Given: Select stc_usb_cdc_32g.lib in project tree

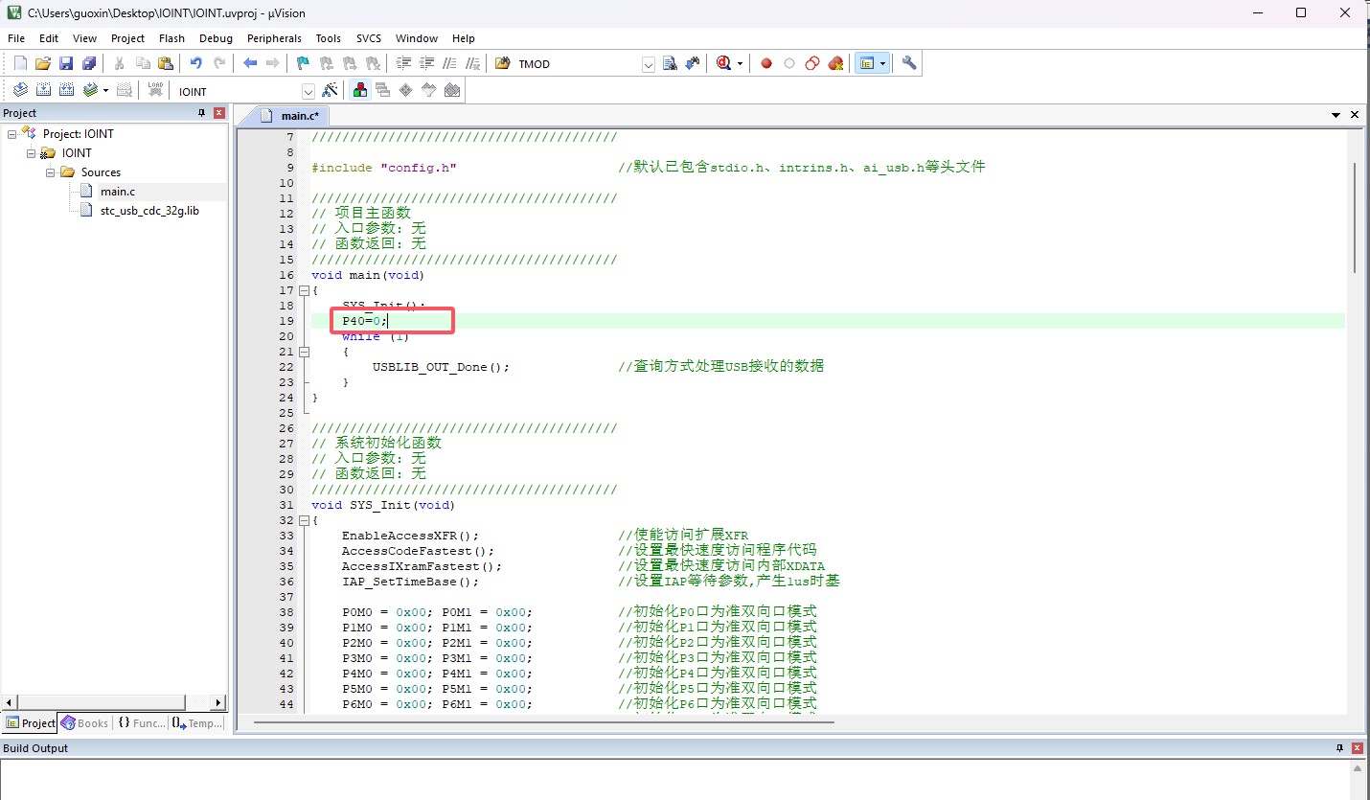Looking at the screenshot, I should 149,210.
